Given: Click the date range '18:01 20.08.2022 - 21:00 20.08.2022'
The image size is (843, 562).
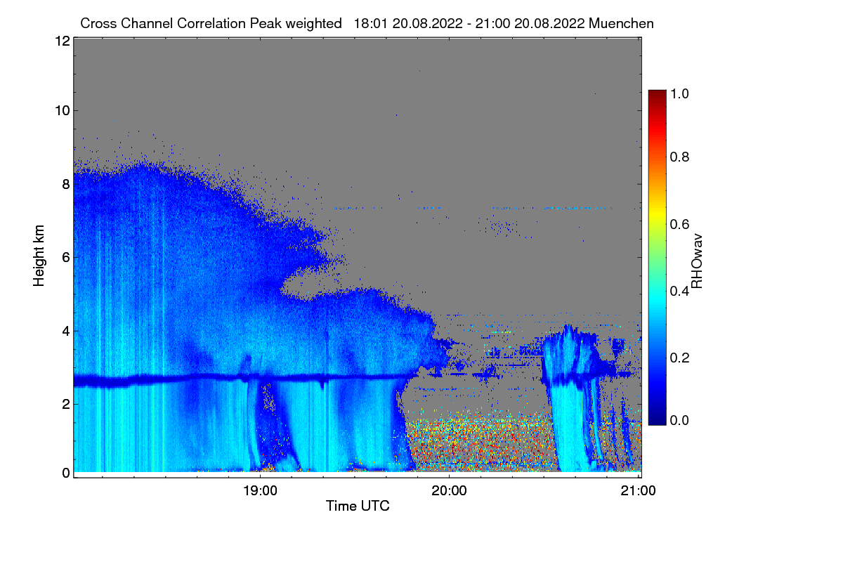Looking at the screenshot, I should [469, 23].
